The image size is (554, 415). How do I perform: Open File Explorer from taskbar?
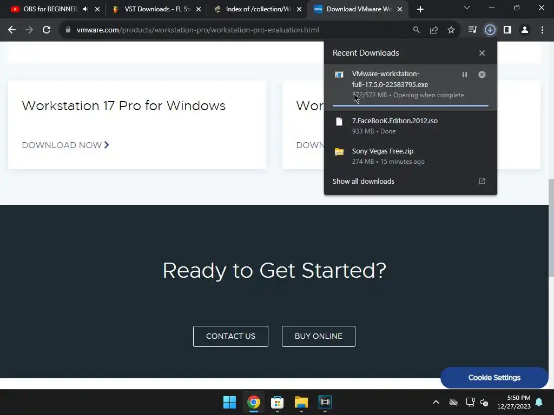click(x=301, y=402)
